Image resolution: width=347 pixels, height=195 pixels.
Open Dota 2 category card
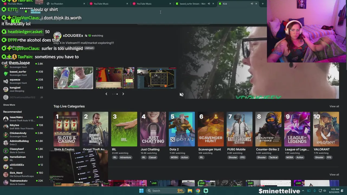coord(182,129)
